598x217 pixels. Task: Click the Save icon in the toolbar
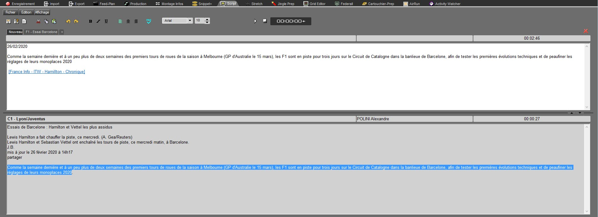(8, 21)
